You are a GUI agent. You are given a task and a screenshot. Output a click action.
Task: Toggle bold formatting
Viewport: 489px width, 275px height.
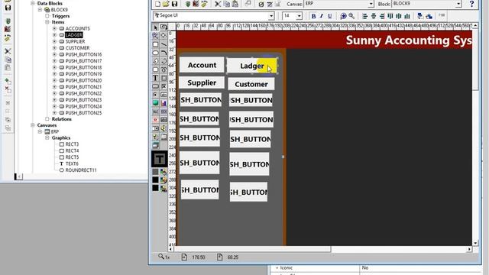pos(313,16)
